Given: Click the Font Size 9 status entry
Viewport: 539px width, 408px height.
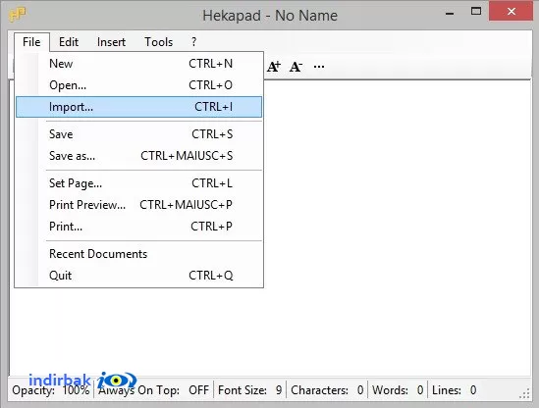Looking at the screenshot, I should pyautogui.click(x=250, y=390).
